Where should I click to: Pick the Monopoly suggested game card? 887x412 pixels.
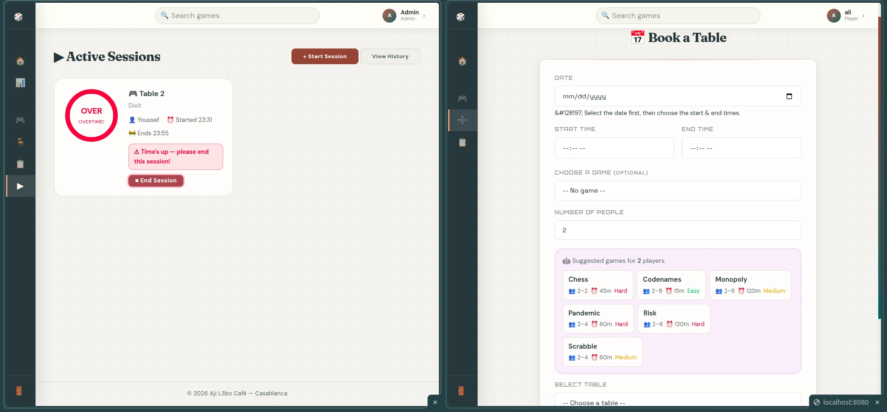750,285
